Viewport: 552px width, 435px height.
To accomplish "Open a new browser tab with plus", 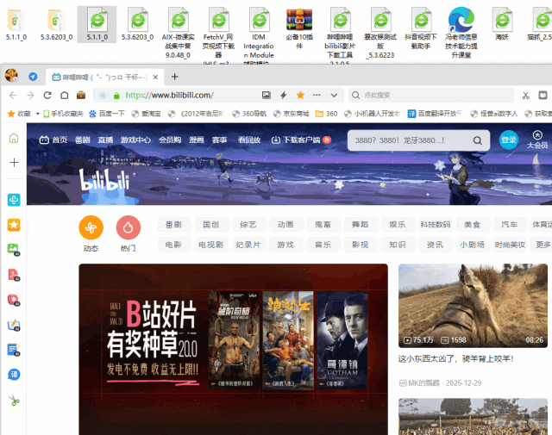I will [174, 77].
